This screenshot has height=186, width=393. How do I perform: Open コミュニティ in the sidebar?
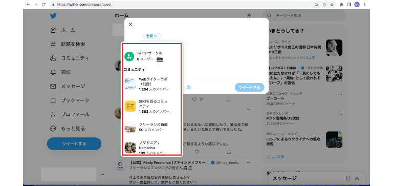pyautogui.click(x=70, y=58)
